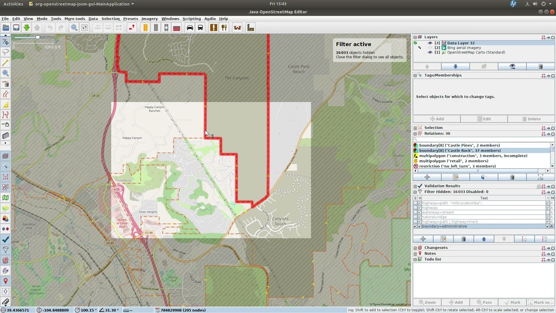
Task: Toggle visibility of Bing aerial imagery layer
Action: [430, 48]
